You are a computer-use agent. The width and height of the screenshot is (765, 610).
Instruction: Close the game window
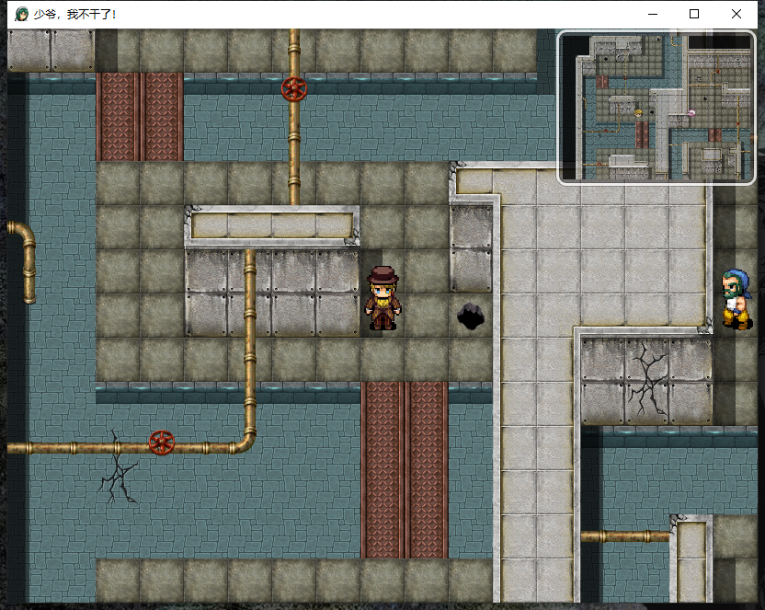pos(736,14)
